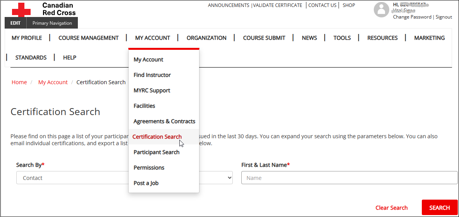Open COURSE MANAGEMENT menu
The image size is (459, 217).
click(88, 38)
